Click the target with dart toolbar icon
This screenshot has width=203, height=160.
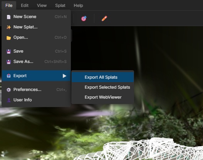tap(84, 18)
